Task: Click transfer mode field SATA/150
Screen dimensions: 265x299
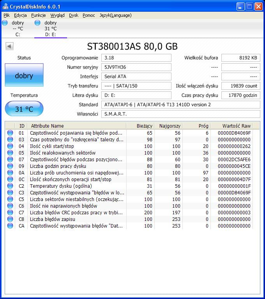Action: coord(136,86)
